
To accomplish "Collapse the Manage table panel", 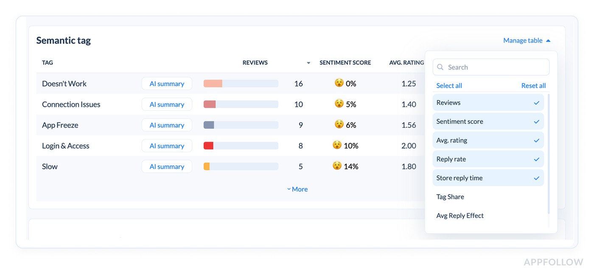I will pyautogui.click(x=527, y=40).
